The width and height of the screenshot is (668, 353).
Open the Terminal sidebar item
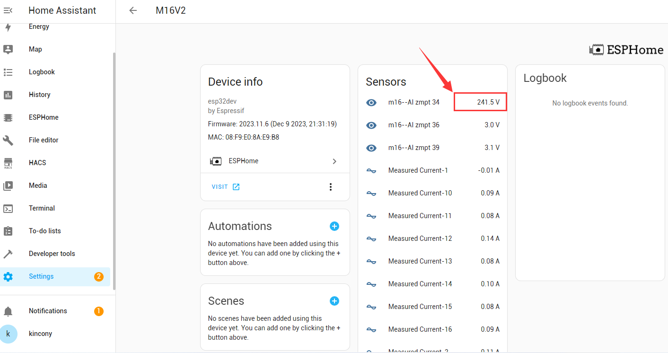[42, 208]
